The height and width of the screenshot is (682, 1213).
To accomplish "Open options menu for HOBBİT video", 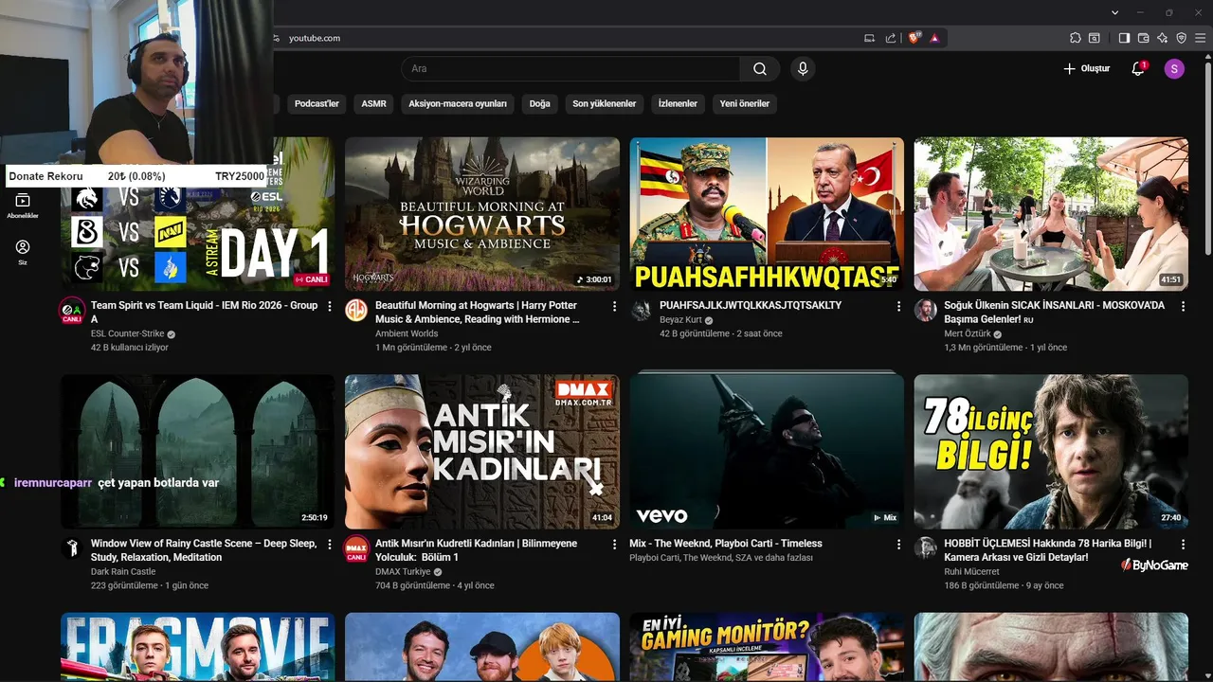I will (x=1183, y=545).
